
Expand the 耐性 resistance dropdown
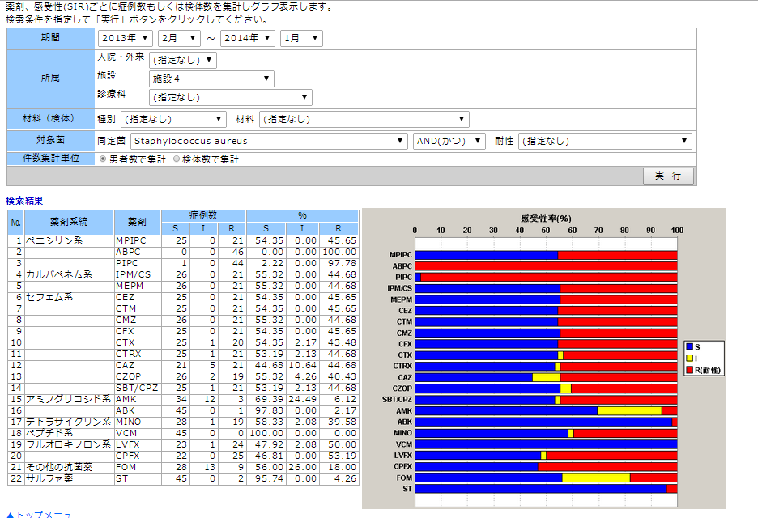tap(605, 142)
